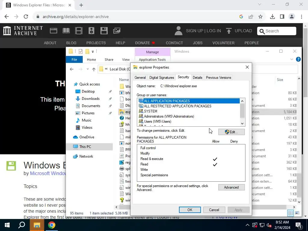This screenshot has width=308, height=231.
Task: Open the Home ribbon tab
Action: pyautogui.click(x=91, y=60)
